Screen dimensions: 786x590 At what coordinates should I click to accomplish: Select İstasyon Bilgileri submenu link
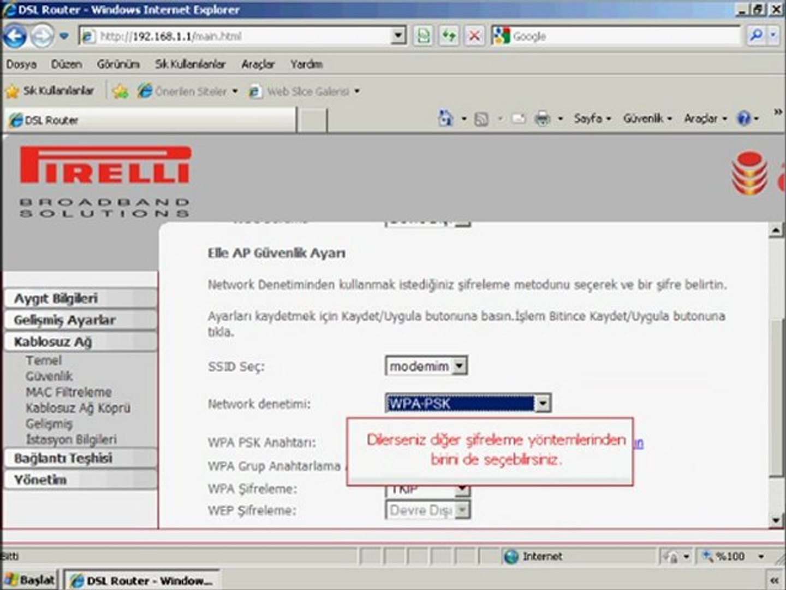pos(71,440)
